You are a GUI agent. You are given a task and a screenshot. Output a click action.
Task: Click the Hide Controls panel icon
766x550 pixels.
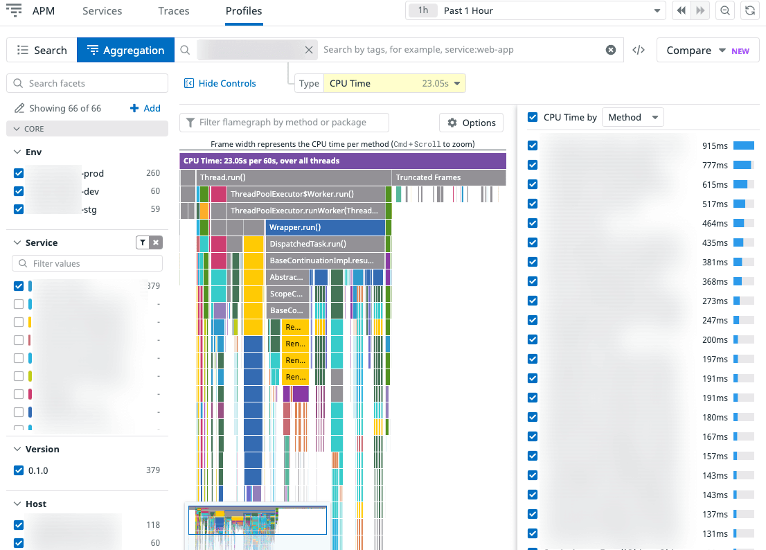[189, 83]
